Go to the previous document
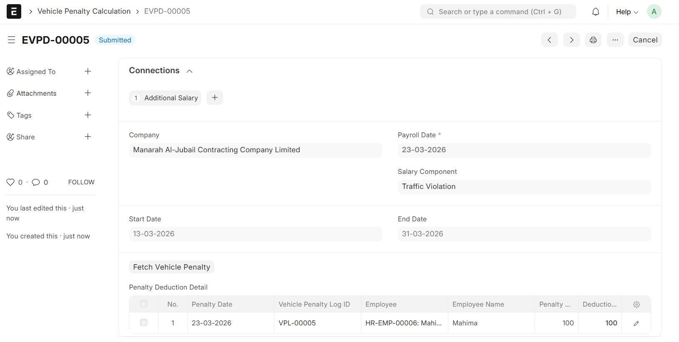 click(x=549, y=40)
